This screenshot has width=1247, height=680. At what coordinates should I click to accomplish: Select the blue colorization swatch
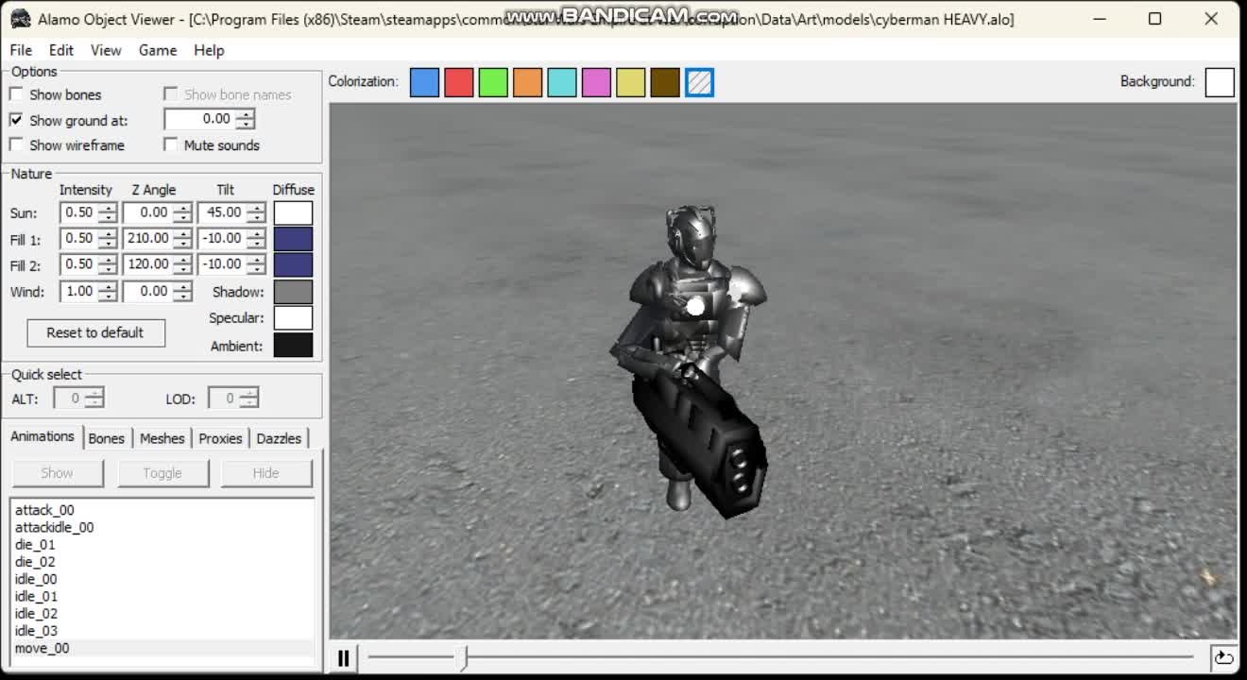pyautogui.click(x=424, y=82)
